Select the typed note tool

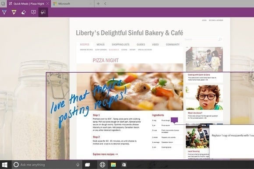pyautogui.click(x=33, y=12)
